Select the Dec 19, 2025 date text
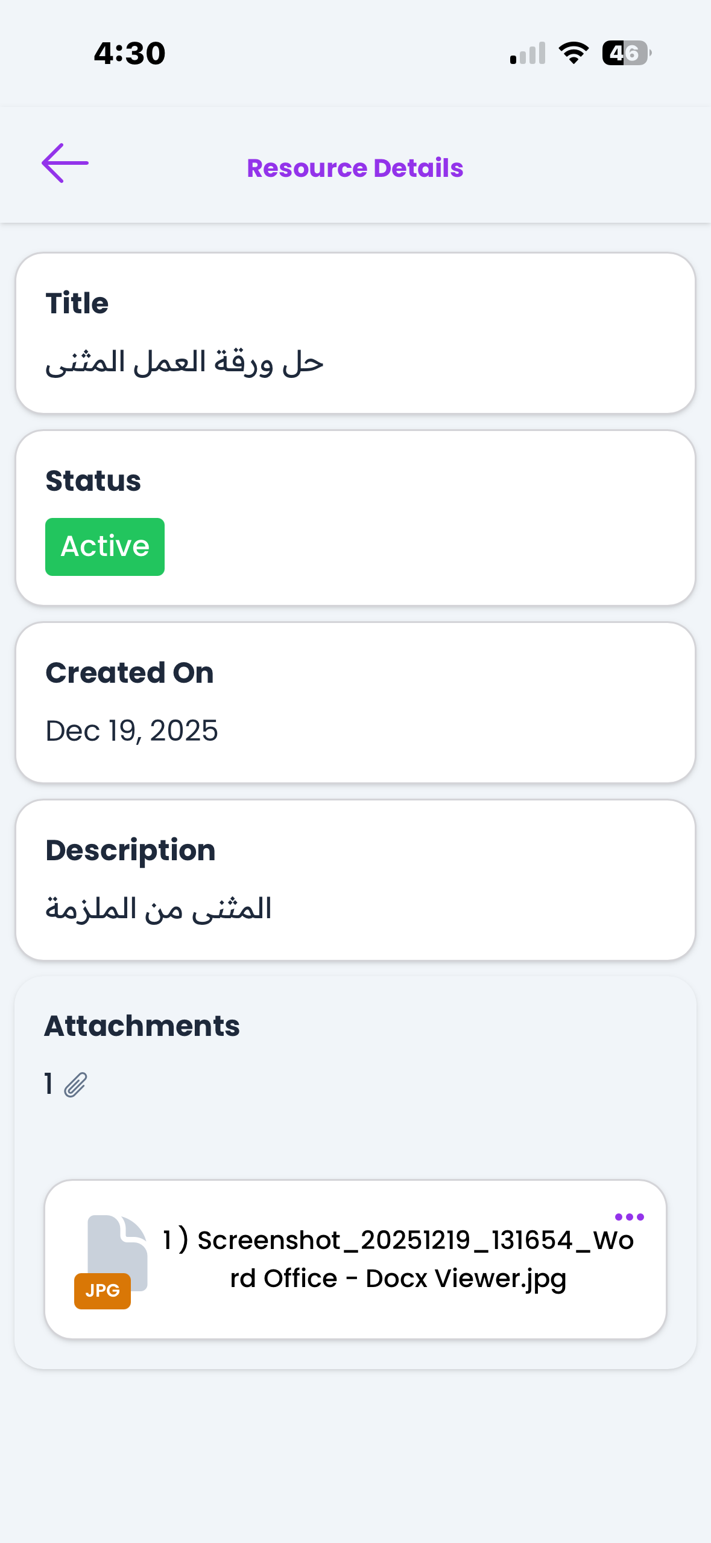 pos(131,731)
